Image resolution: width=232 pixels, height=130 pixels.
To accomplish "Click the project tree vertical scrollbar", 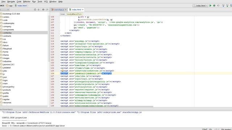I will (x=48, y=38).
